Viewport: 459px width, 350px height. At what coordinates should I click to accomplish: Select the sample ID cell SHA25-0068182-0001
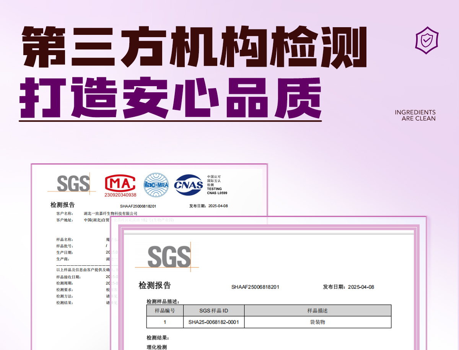click(213, 322)
